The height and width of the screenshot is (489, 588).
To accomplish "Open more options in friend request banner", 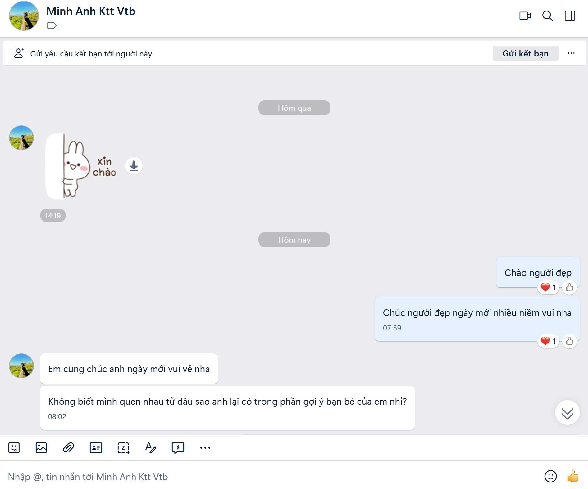I will 571,53.
